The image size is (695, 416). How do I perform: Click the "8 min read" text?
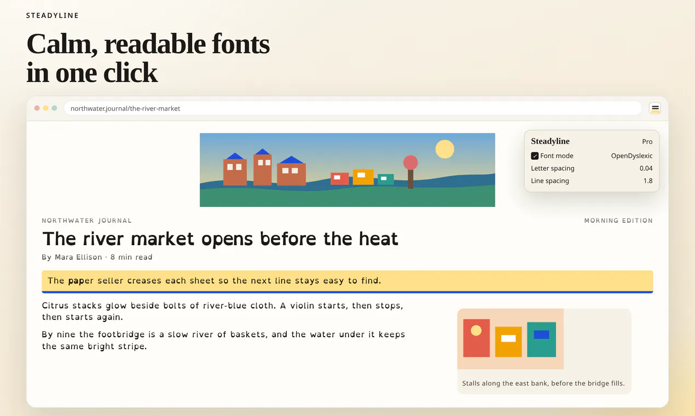[x=131, y=257]
